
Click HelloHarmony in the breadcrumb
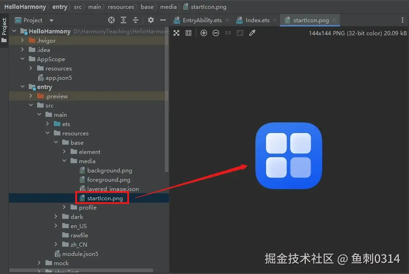(25, 7)
